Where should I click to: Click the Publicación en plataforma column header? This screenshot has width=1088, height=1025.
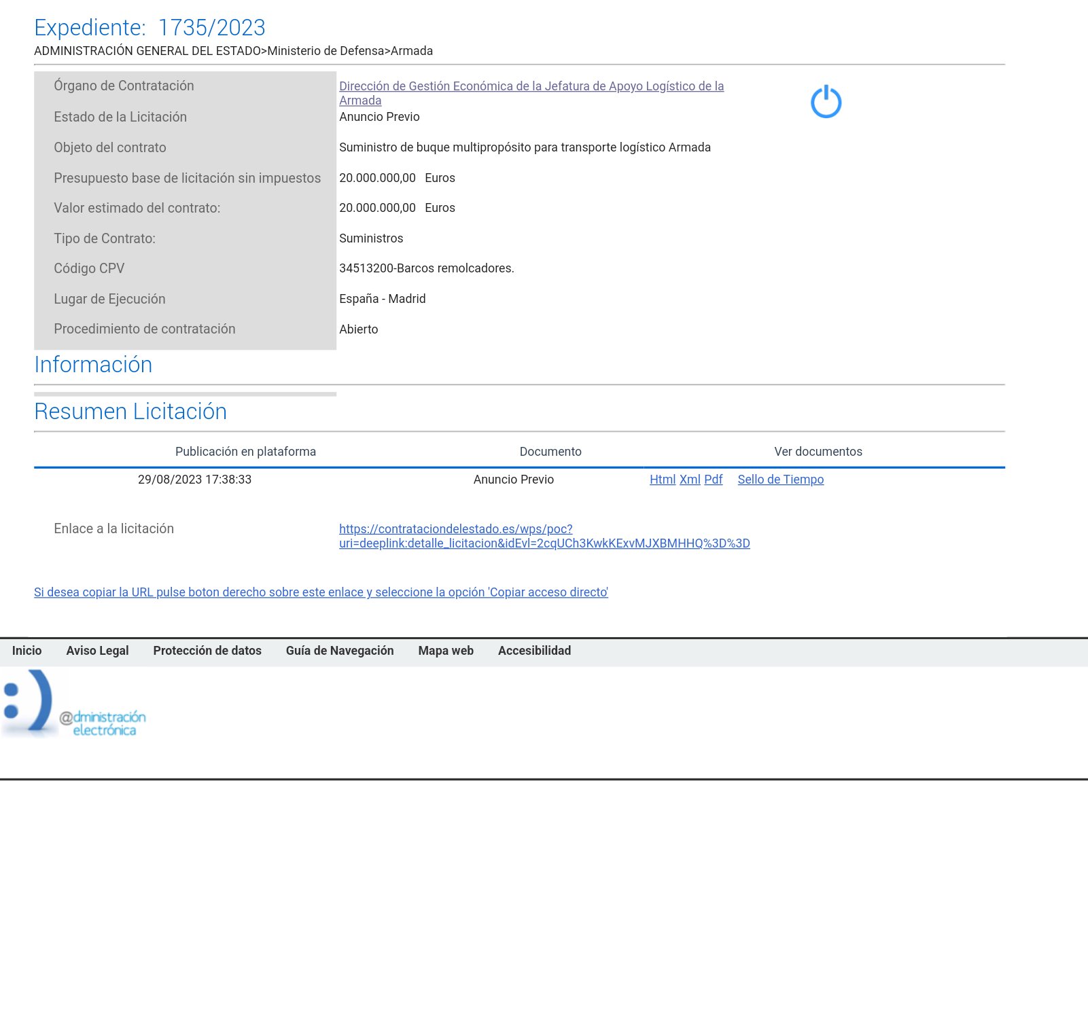[245, 452]
